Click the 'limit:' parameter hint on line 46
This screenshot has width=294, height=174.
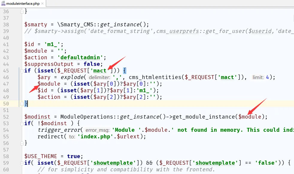[258, 77]
